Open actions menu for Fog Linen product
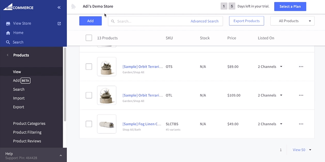 (301, 124)
